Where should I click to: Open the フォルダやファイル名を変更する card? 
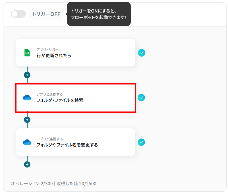(76, 142)
